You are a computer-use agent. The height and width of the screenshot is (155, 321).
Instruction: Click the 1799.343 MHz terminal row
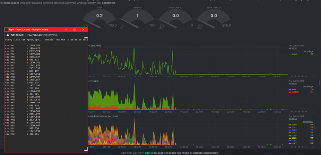(x=23, y=45)
